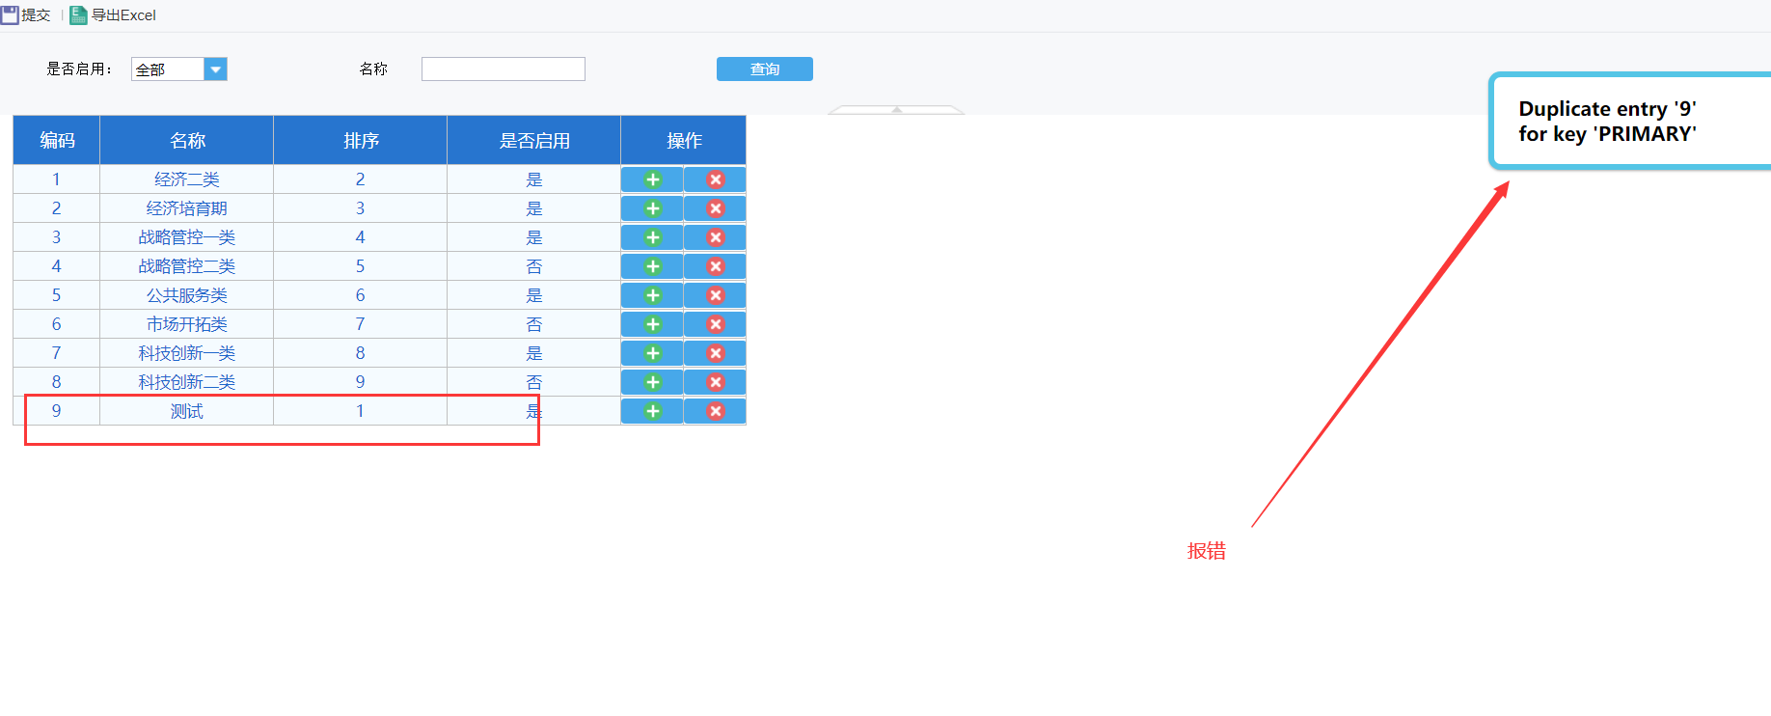Select the 经济培育期 name cell
This screenshot has height=716, width=1771.
pos(187,208)
